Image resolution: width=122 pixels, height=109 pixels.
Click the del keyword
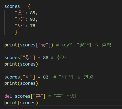[8, 96]
